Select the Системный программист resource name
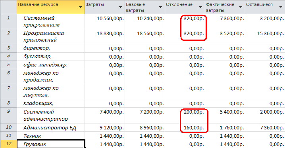The image size is (285, 148). 51,21
